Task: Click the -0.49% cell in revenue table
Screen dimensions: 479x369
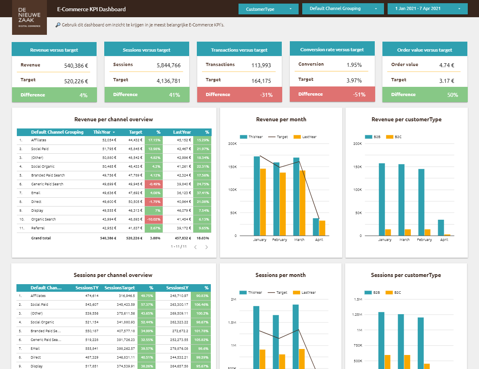Action: (154, 184)
